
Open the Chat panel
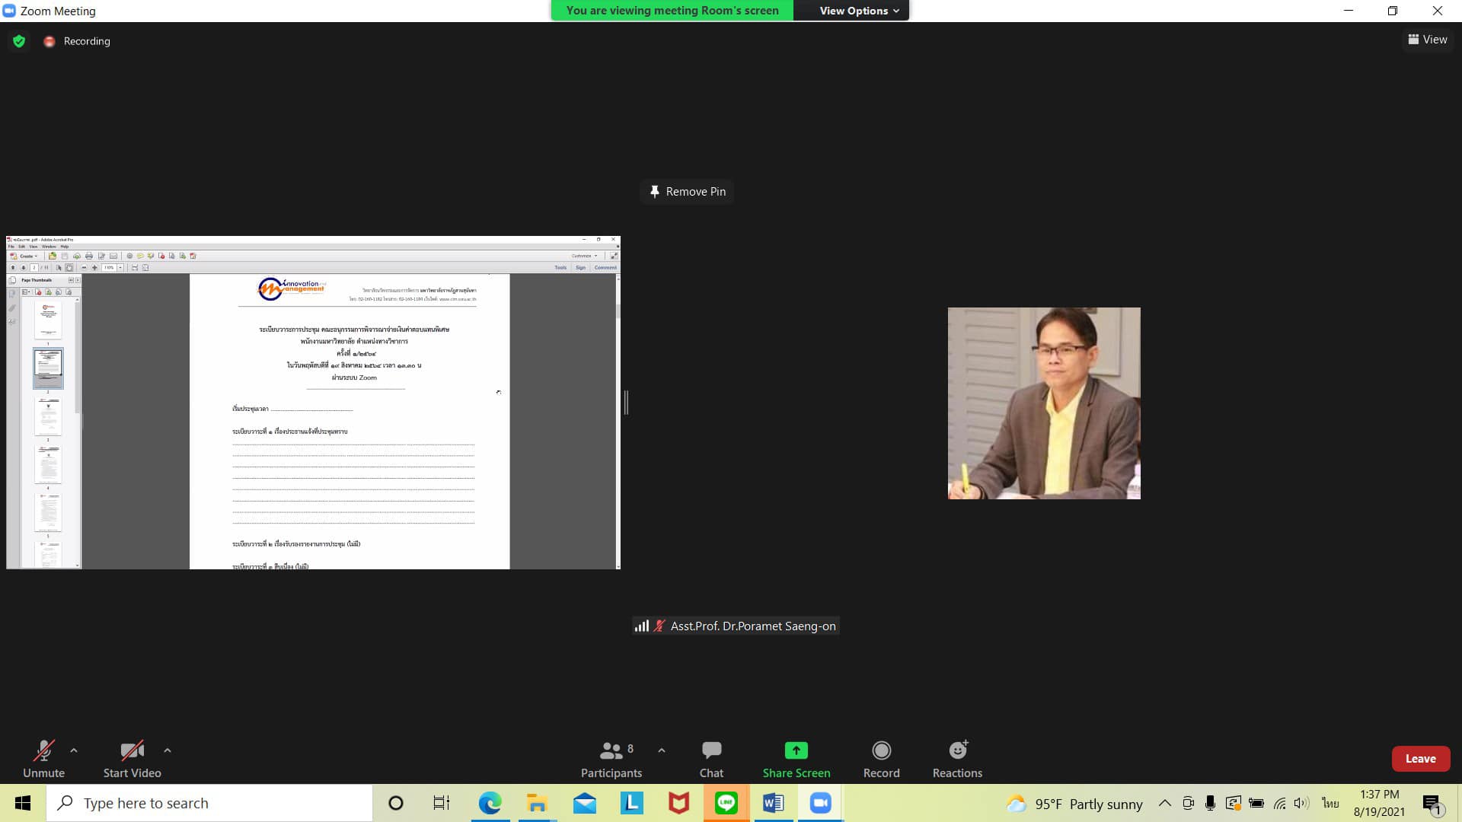pyautogui.click(x=711, y=759)
